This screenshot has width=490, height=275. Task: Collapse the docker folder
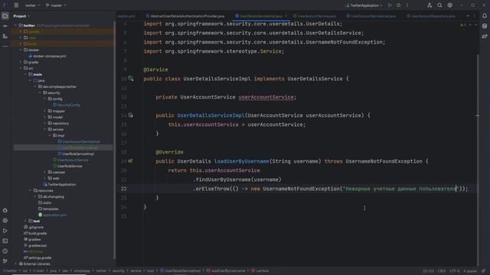[x=21, y=50]
